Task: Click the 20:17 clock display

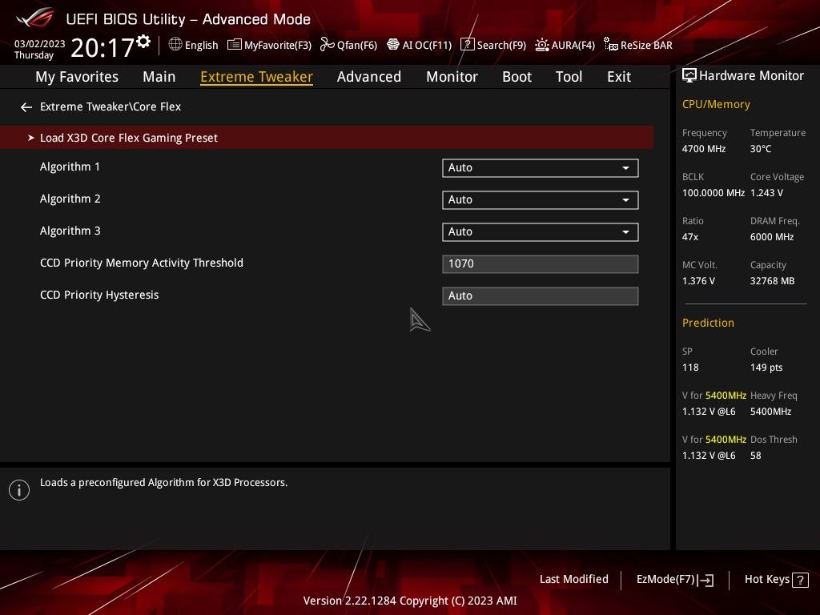Action: tap(102, 47)
